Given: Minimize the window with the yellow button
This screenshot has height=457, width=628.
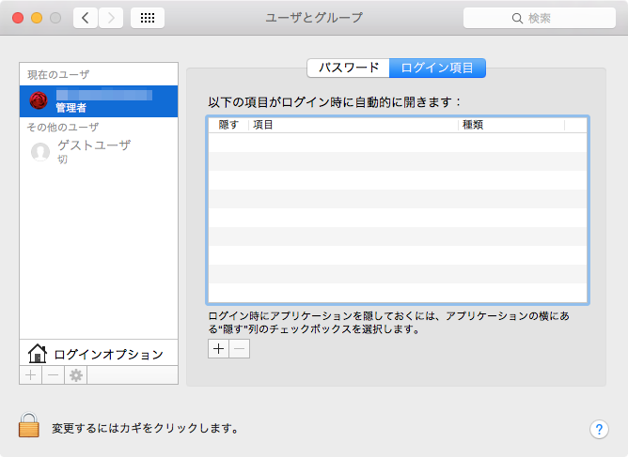Looking at the screenshot, I should coord(37,18).
